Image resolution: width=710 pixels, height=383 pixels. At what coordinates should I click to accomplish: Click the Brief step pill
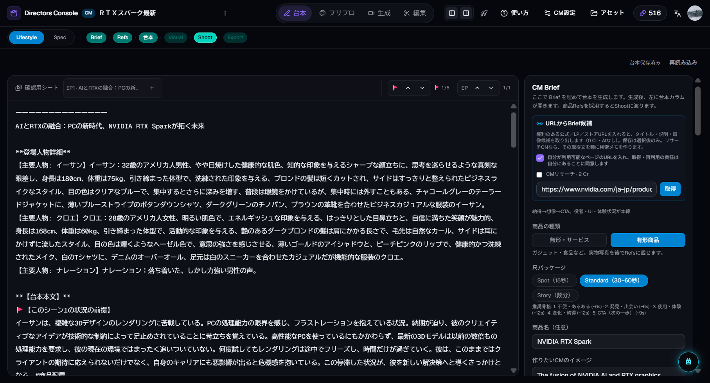tap(96, 38)
